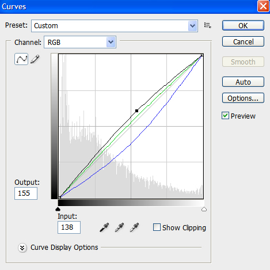Click the Output value field
Image resolution: width=270 pixels, height=270 pixels.
[x=26, y=193]
